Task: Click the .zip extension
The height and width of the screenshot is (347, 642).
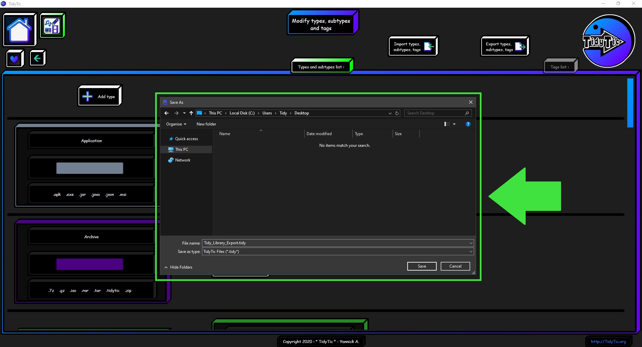Action: click(128, 291)
